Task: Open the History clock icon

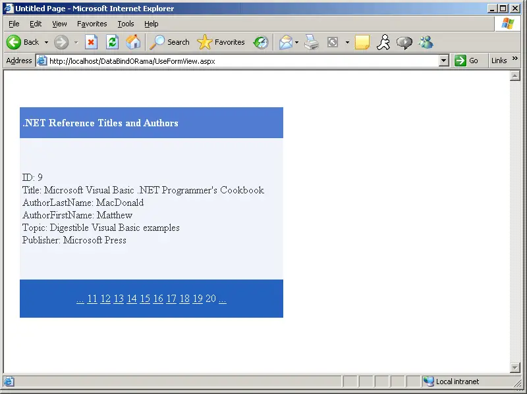Action: (x=261, y=42)
